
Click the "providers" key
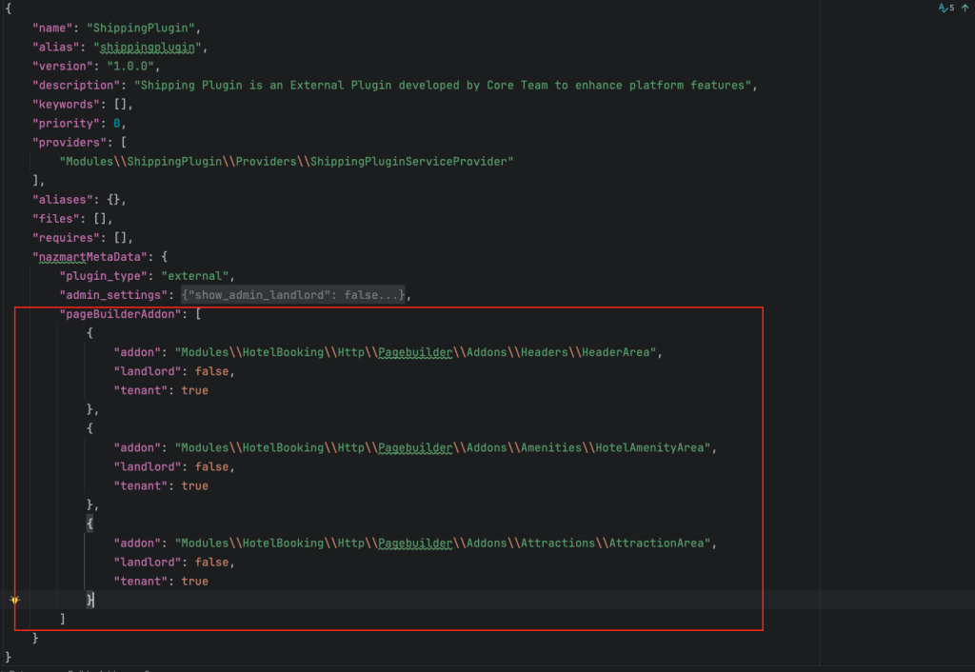70,143
